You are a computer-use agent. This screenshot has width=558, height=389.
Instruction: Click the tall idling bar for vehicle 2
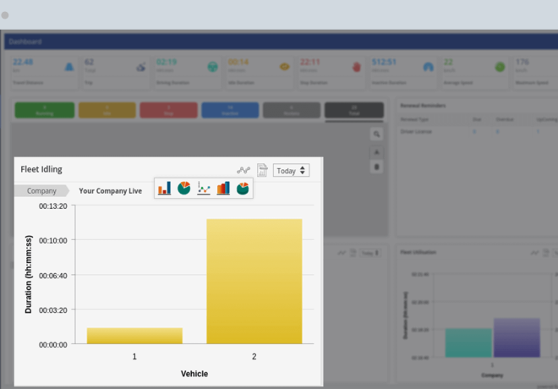(x=254, y=281)
